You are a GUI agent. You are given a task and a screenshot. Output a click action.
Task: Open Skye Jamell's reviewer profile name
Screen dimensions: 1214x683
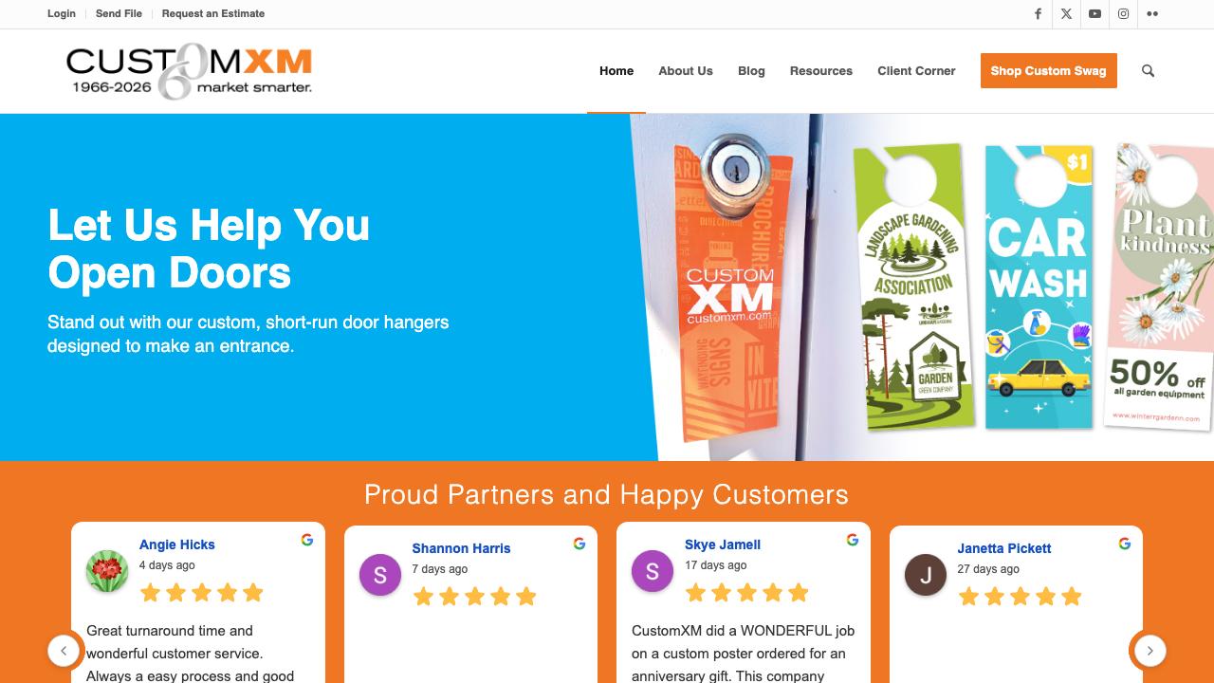[723, 545]
